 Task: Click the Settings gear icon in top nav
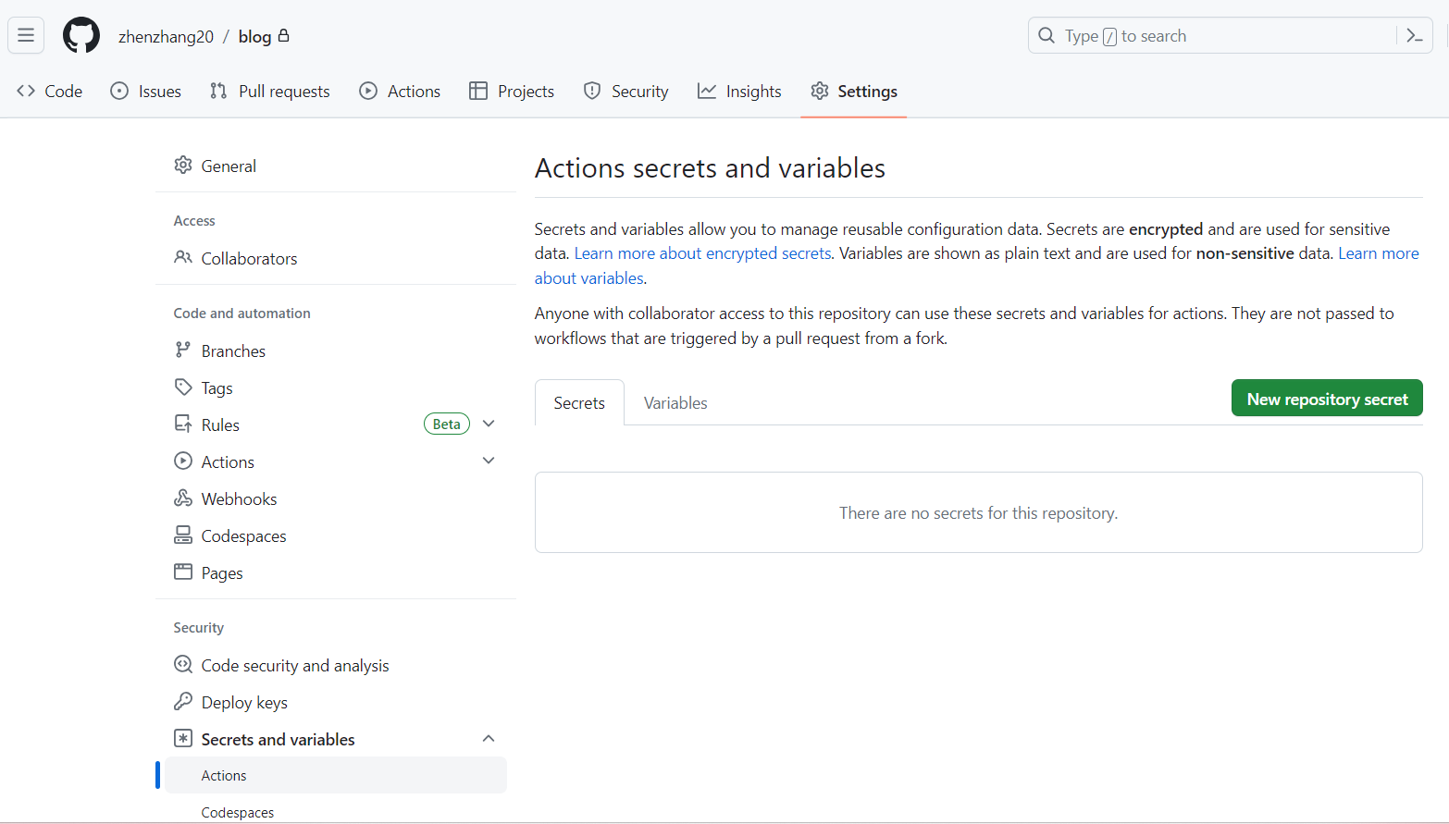(820, 91)
